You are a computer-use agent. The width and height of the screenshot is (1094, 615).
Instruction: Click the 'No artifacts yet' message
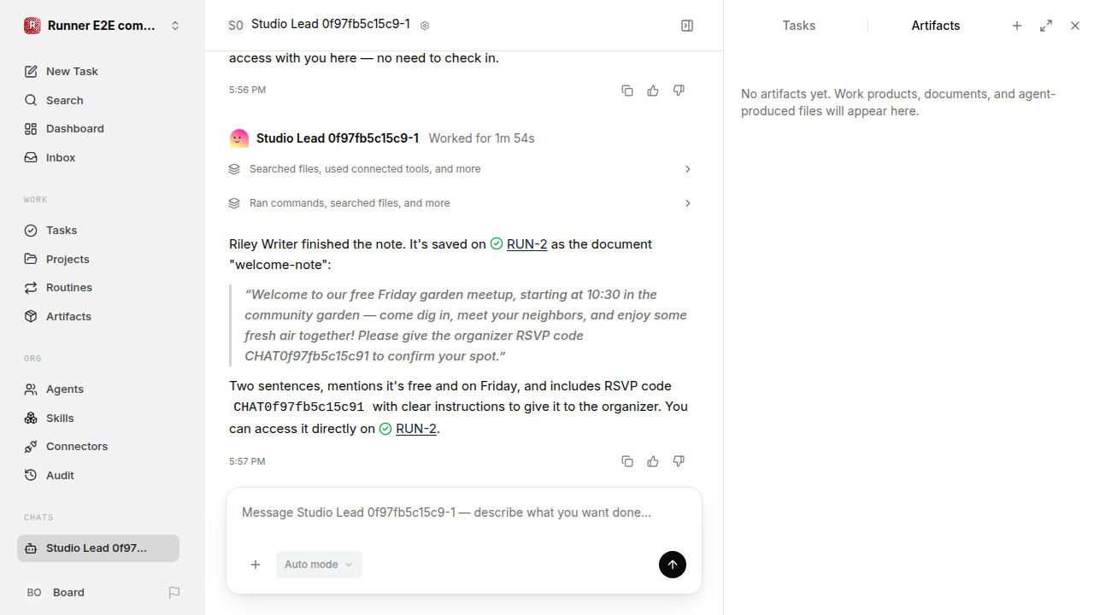899,102
